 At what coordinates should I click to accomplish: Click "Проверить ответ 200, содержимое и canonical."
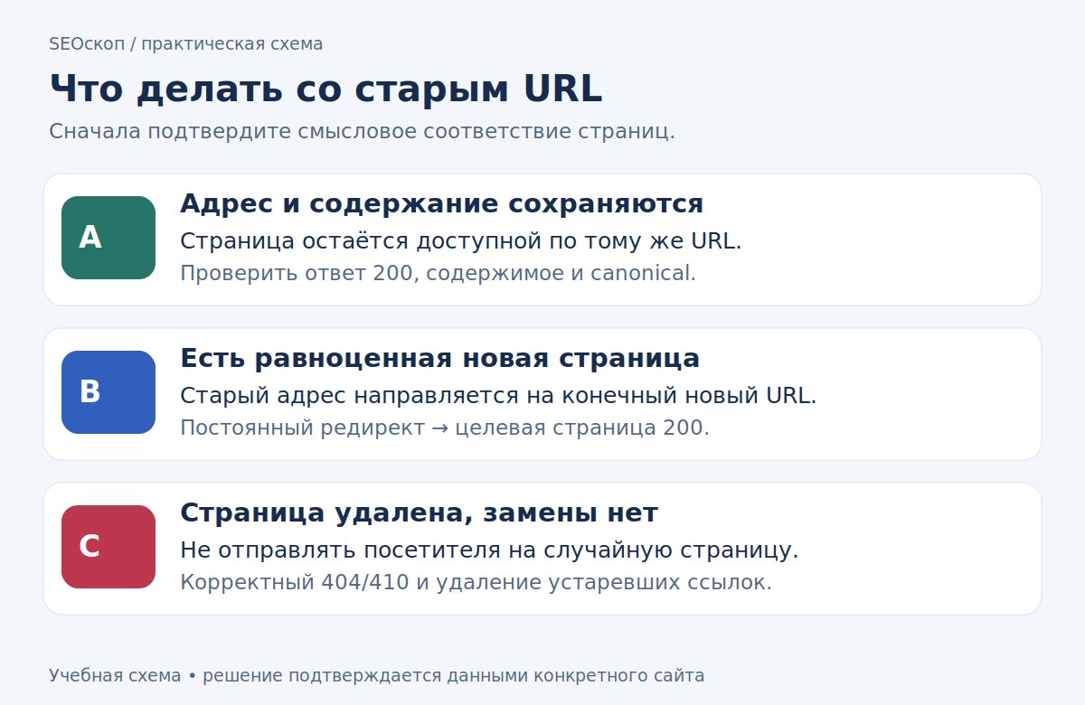438,273
